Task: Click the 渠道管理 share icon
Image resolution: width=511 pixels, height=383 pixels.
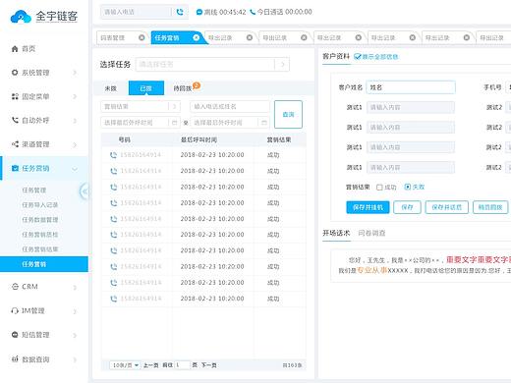Action: click(x=15, y=144)
